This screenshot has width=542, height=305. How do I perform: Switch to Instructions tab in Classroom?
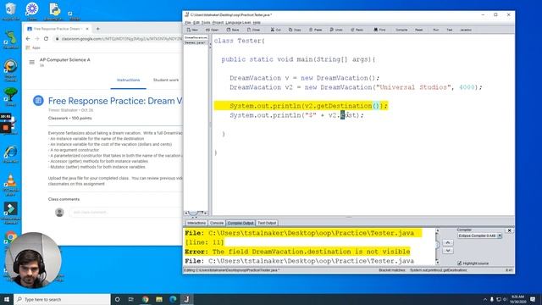coord(128,80)
